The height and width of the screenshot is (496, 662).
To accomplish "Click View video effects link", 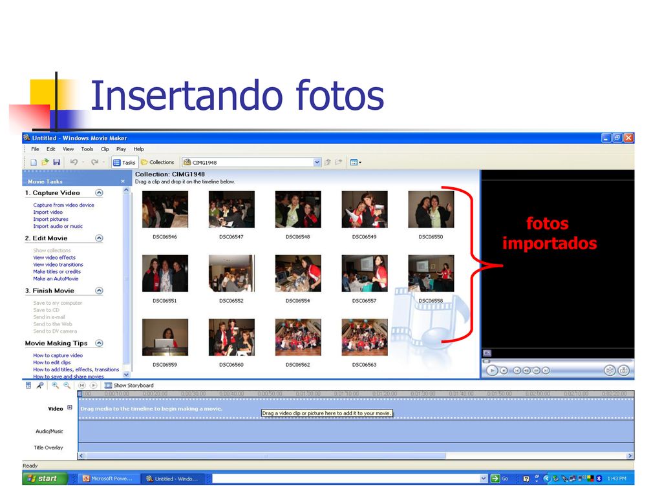I will coord(54,258).
